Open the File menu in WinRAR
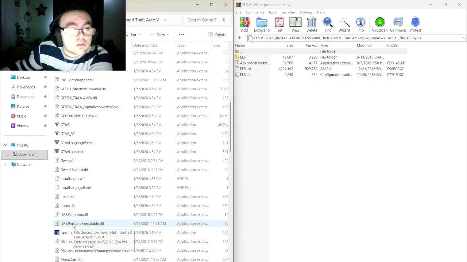Image resolution: width=467 pixels, height=262 pixels. (x=239, y=12)
